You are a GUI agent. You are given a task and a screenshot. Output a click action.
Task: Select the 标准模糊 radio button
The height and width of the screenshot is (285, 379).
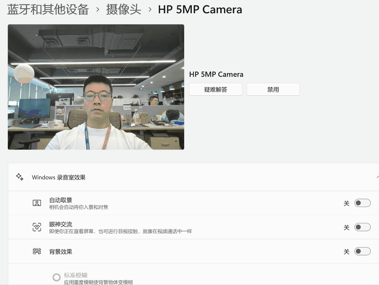point(56,278)
